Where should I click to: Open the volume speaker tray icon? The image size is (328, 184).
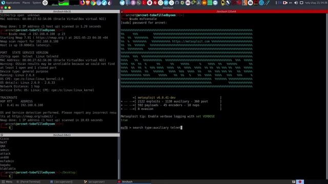click(x=296, y=3)
